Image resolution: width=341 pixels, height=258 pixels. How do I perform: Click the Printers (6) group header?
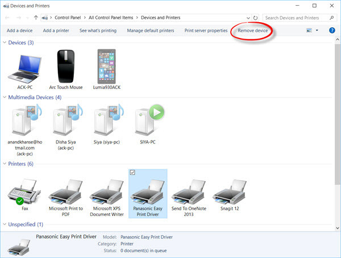(20, 164)
